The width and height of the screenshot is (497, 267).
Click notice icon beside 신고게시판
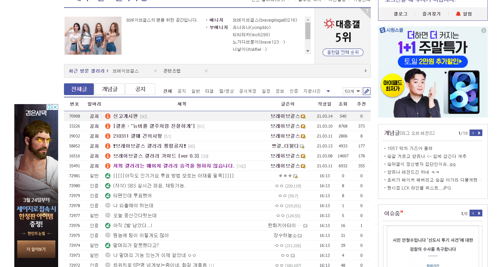(108, 116)
